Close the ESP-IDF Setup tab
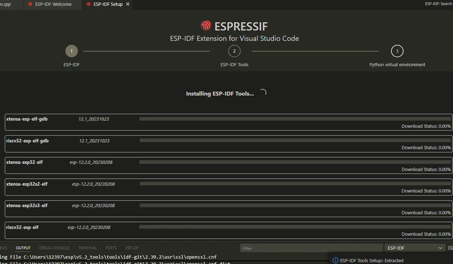The image size is (453, 264). (x=128, y=4)
